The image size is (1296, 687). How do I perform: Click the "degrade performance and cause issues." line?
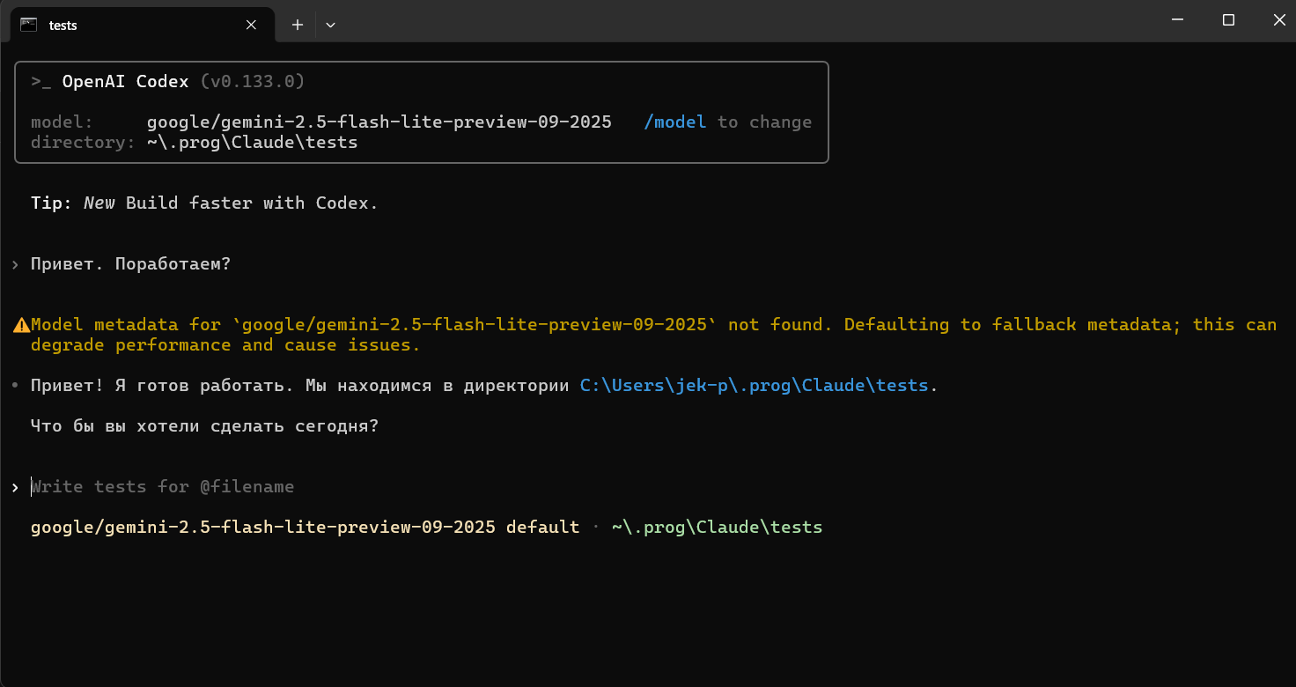225,345
